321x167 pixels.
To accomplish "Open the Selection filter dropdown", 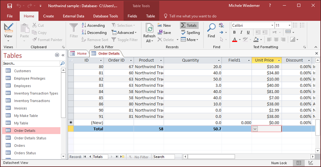I will point(123,25).
